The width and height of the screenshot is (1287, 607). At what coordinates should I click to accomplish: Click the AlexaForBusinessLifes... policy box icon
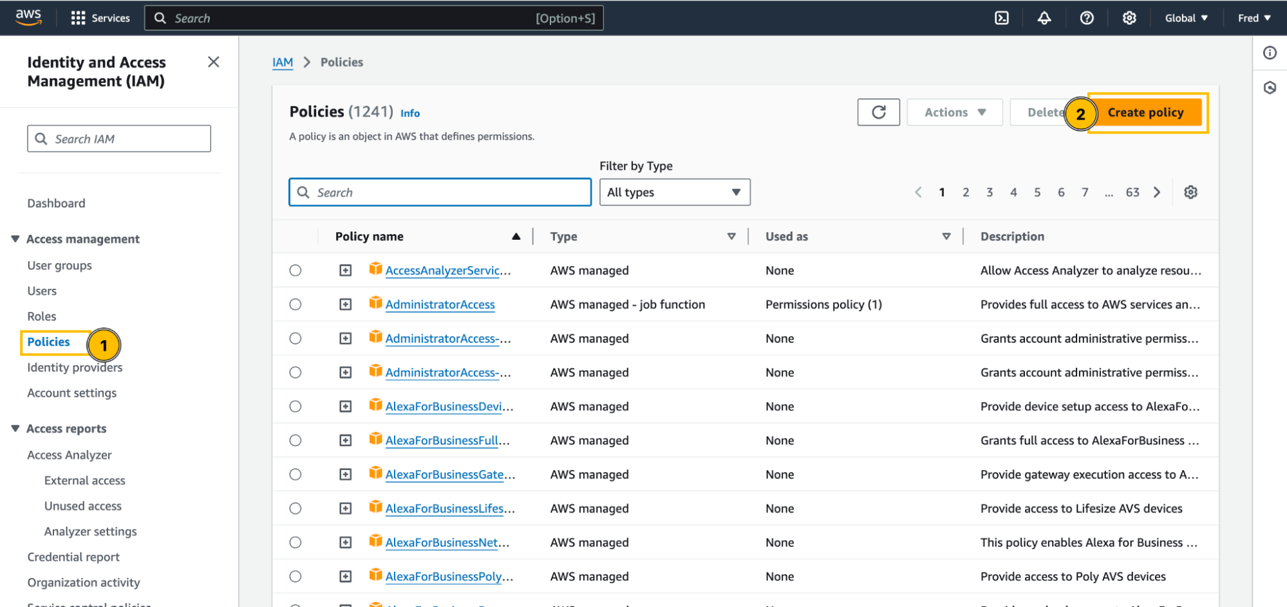pos(375,507)
